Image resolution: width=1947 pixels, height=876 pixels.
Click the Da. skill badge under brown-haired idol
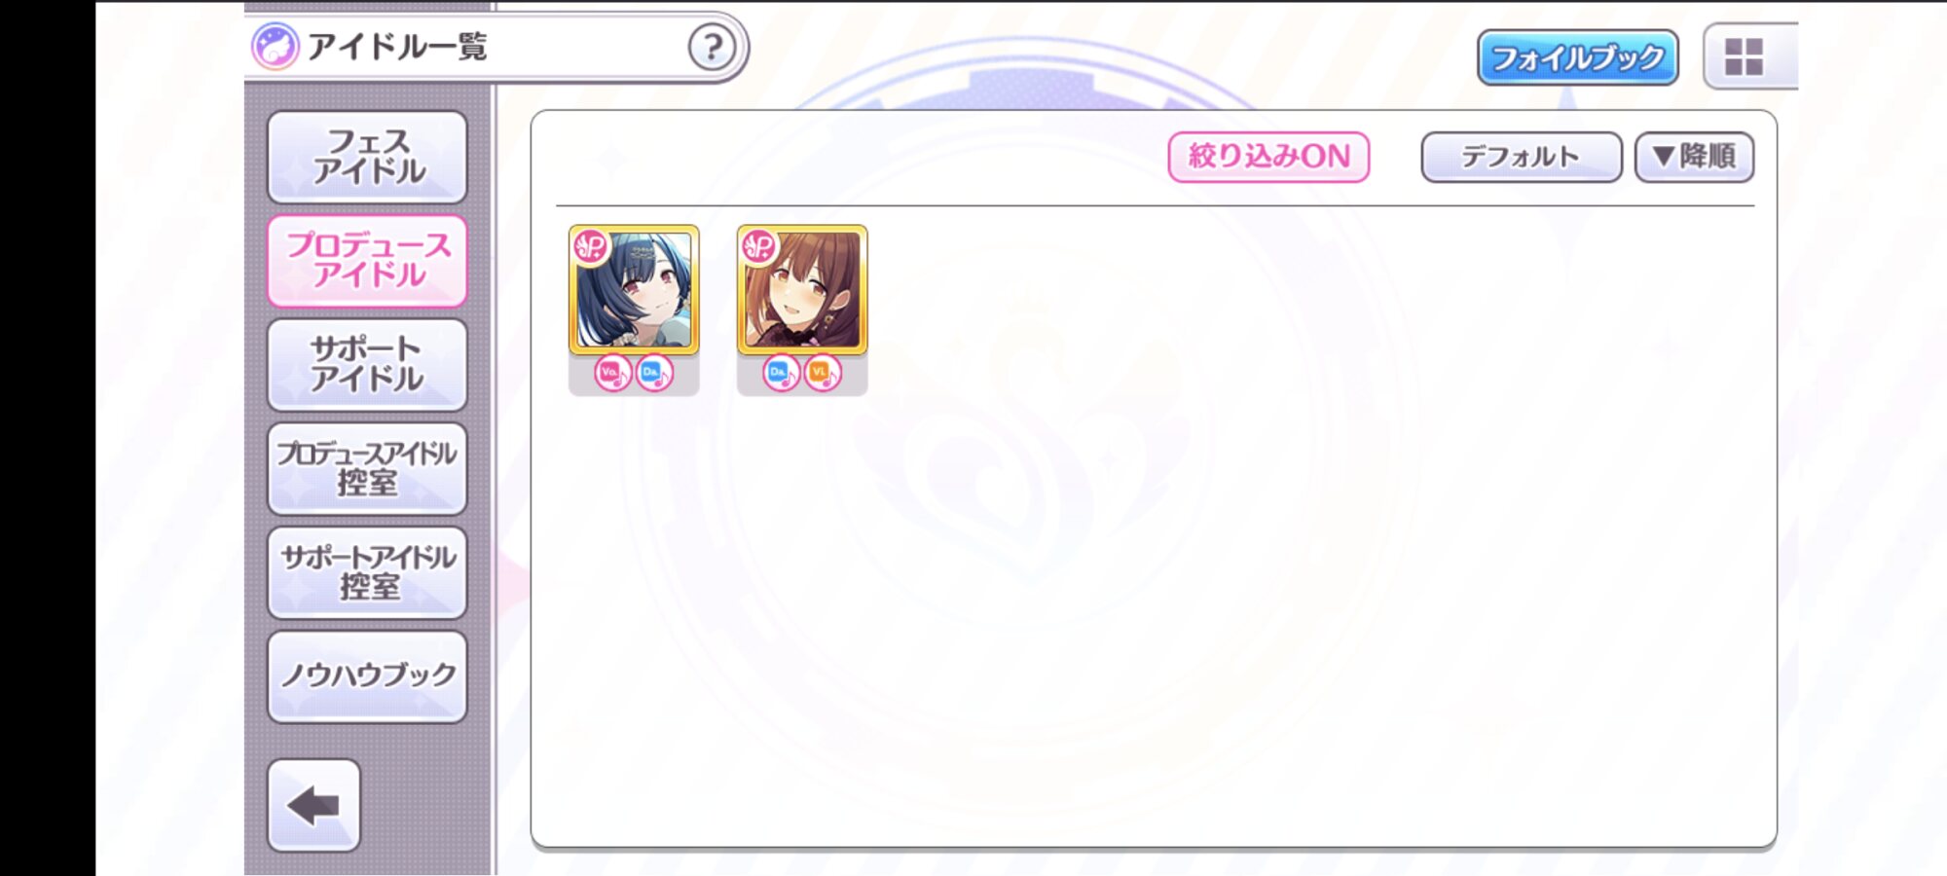[x=781, y=373]
